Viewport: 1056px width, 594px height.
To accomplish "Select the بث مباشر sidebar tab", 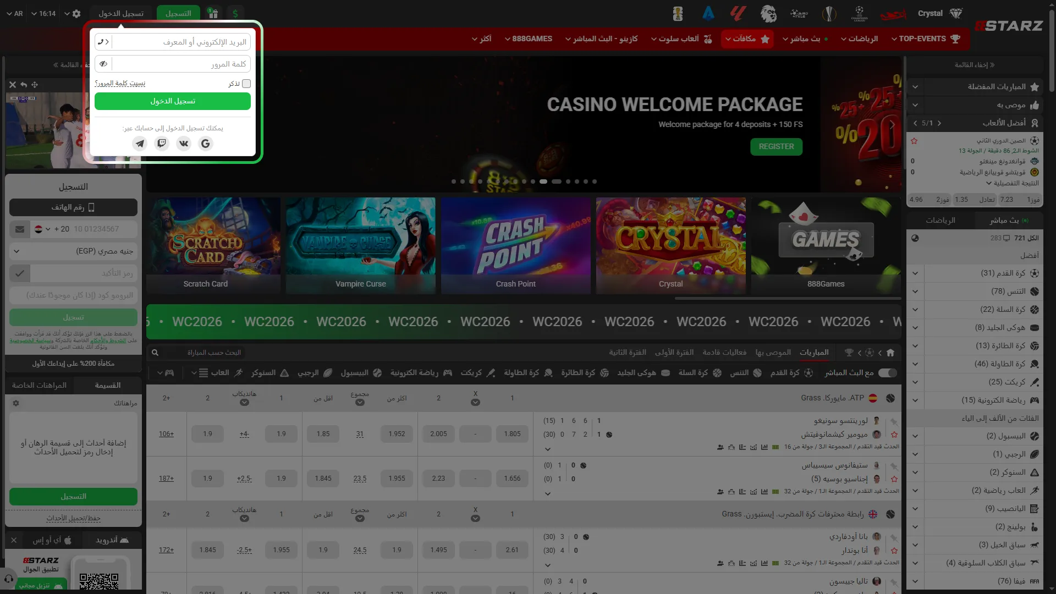I will pos(1009,221).
